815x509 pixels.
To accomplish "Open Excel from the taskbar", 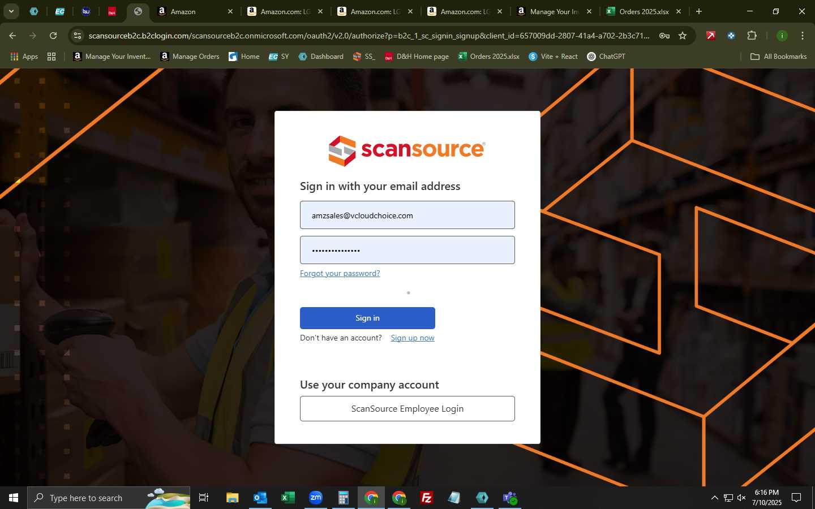I will pyautogui.click(x=288, y=498).
